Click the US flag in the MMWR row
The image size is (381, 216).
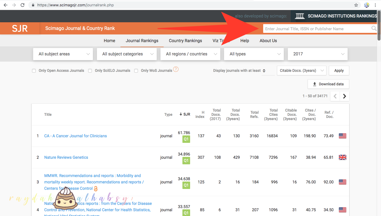(x=343, y=182)
